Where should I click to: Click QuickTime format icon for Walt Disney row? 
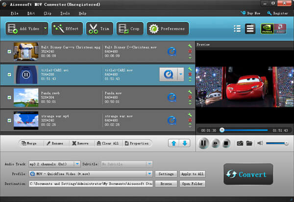pos(172,52)
